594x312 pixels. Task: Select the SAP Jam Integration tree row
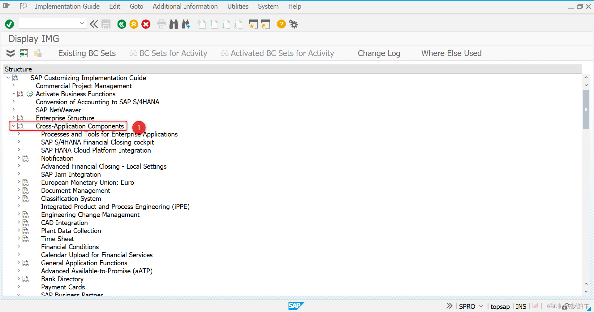(x=71, y=174)
